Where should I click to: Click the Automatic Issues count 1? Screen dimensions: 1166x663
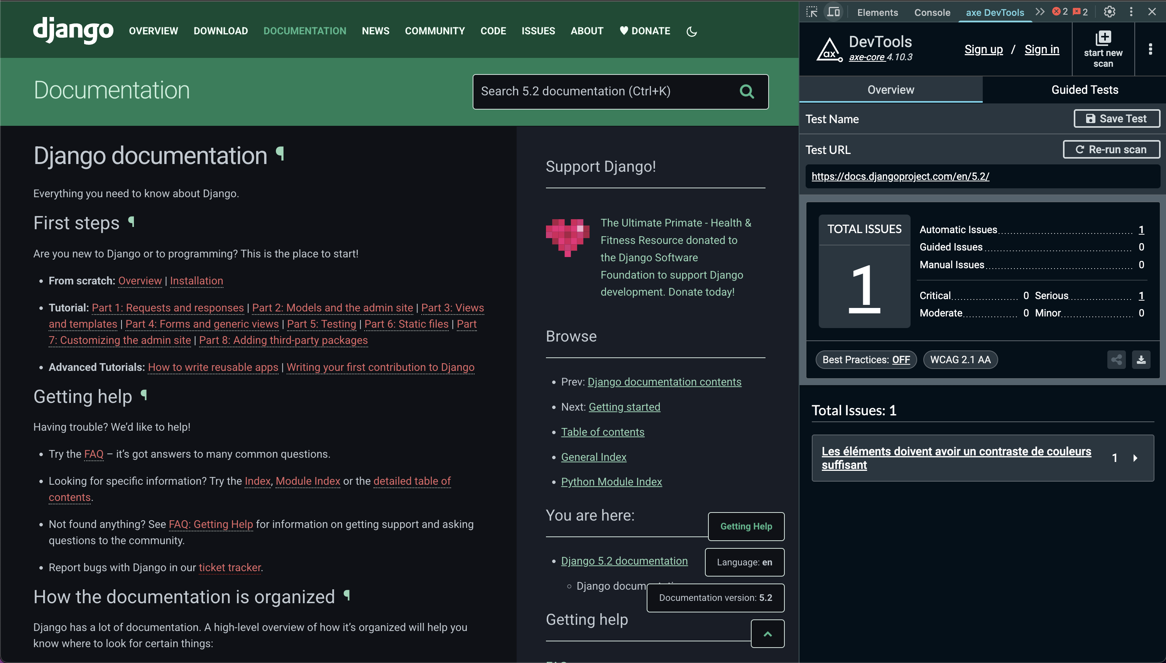click(1141, 230)
